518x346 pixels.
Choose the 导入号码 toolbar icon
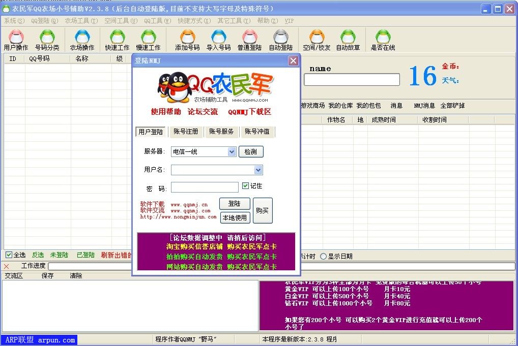click(x=218, y=40)
